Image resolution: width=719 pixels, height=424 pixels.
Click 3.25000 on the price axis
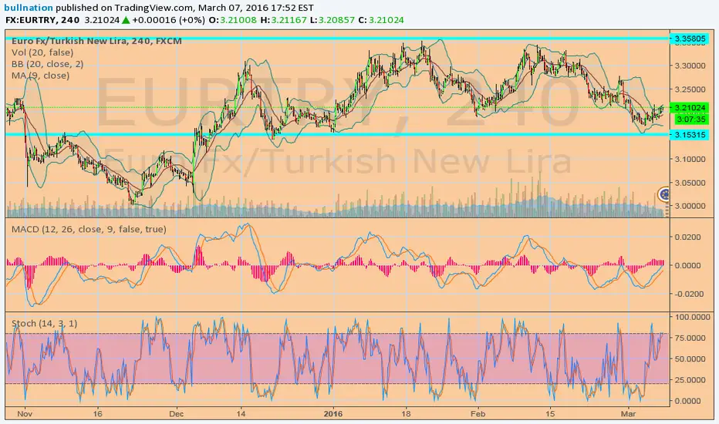[x=690, y=89]
